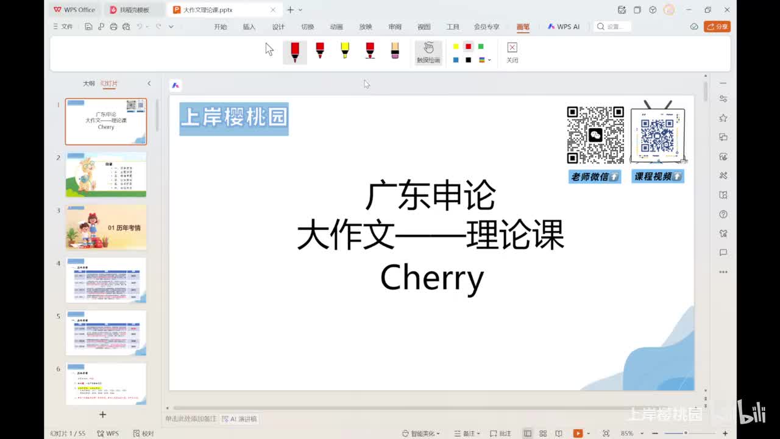The height and width of the screenshot is (439, 780).
Task: Open the 放映 ribbon tab
Action: pos(366,27)
